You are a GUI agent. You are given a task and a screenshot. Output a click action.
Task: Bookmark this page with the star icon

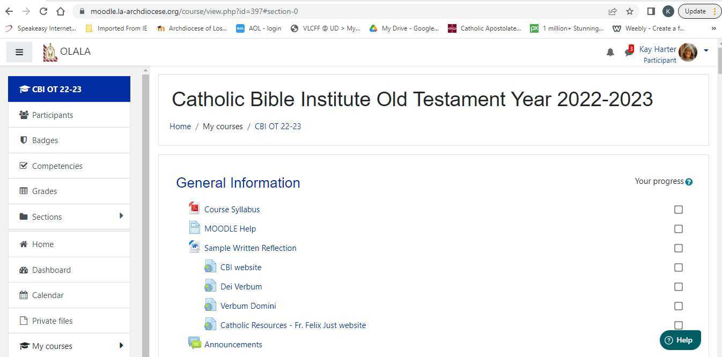coord(630,11)
